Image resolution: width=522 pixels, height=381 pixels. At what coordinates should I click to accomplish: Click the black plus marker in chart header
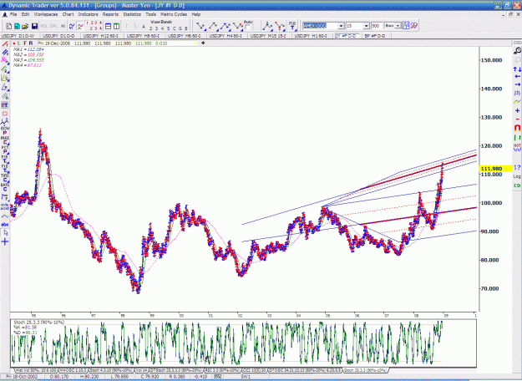point(203,43)
